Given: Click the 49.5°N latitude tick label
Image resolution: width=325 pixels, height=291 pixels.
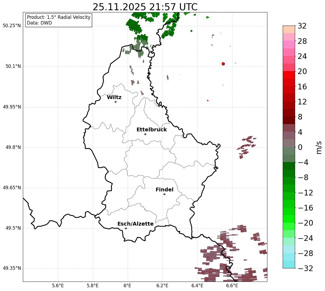Looking at the screenshot, I should pyautogui.click(x=13, y=228).
